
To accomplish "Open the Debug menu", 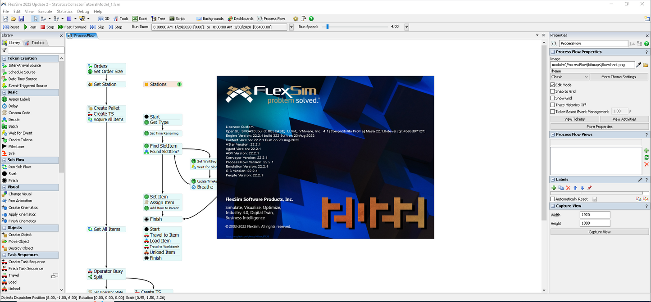I will click(83, 11).
